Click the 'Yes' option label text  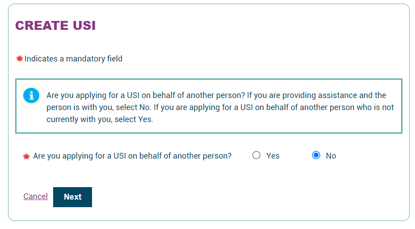(273, 156)
